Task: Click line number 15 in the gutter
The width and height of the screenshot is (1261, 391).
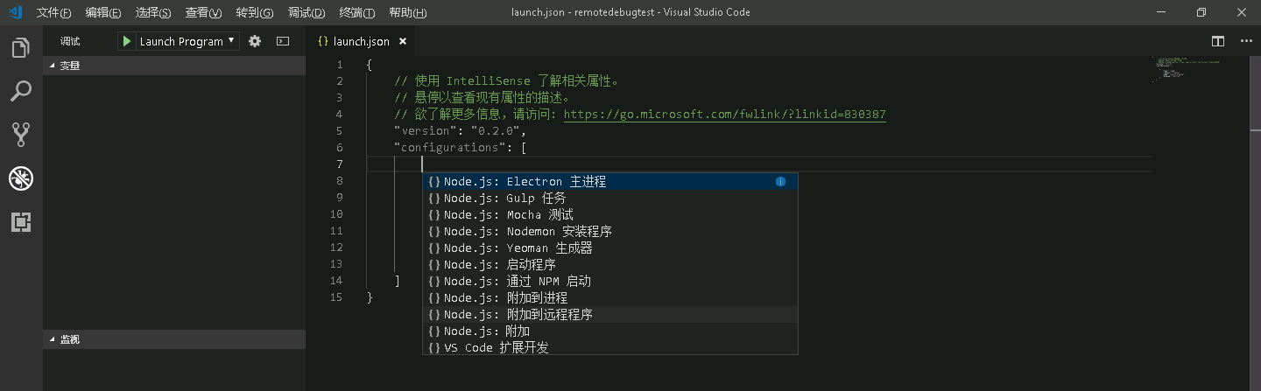Action: coord(336,297)
